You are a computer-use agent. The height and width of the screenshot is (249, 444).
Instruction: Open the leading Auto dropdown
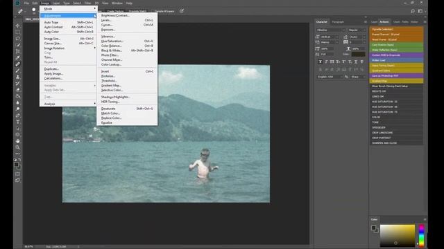tap(358, 37)
